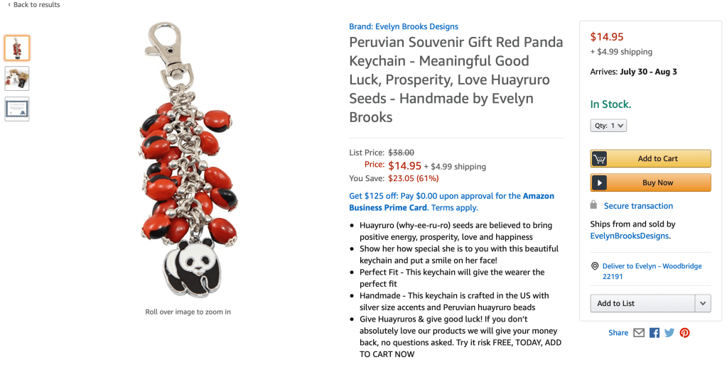The image size is (727, 367).
Task: Click the location pin delivery icon
Action: pos(595,266)
